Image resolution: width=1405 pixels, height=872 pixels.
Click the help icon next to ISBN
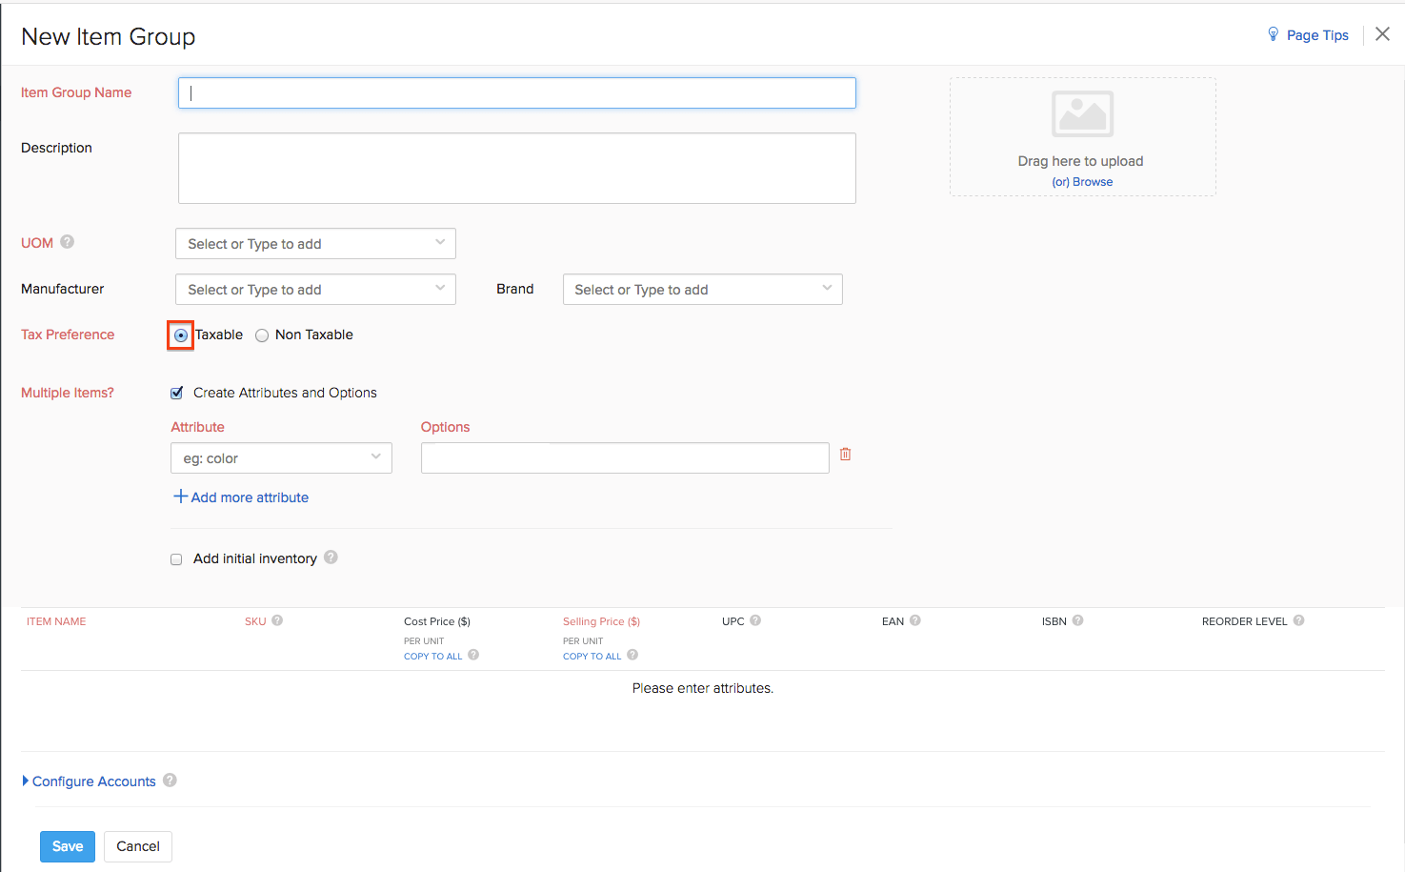tap(1078, 620)
